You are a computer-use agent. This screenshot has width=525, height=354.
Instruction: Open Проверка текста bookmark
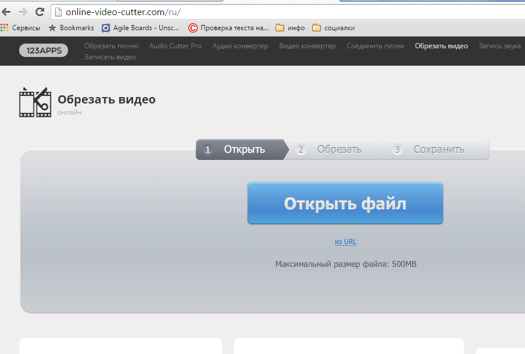point(228,28)
